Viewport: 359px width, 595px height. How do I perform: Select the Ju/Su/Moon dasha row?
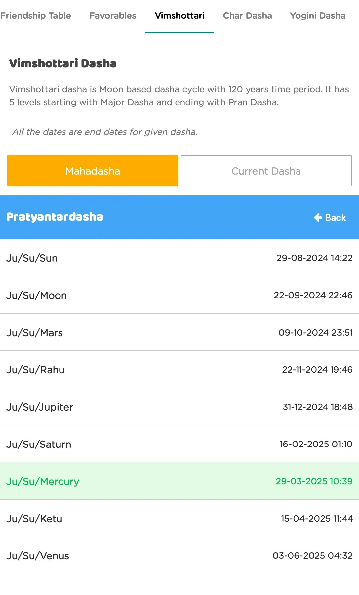tap(179, 295)
